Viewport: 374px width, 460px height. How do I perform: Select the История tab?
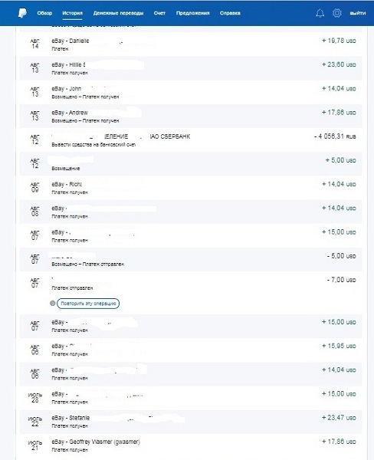tap(73, 13)
